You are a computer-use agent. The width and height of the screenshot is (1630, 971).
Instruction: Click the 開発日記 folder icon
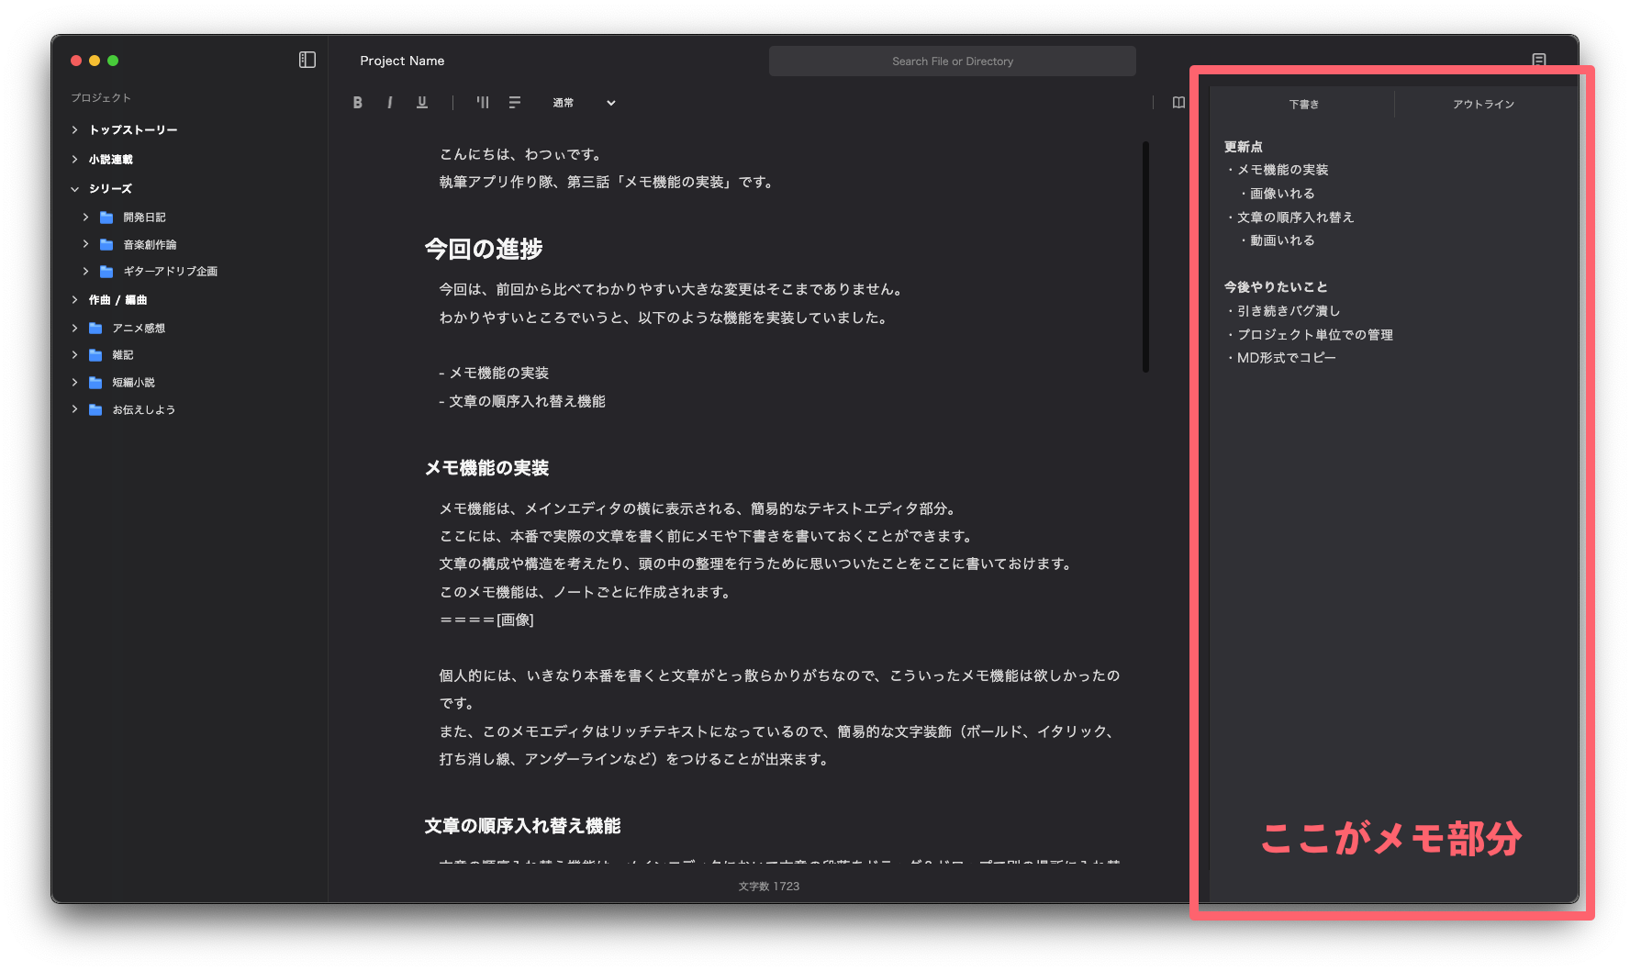point(106,218)
